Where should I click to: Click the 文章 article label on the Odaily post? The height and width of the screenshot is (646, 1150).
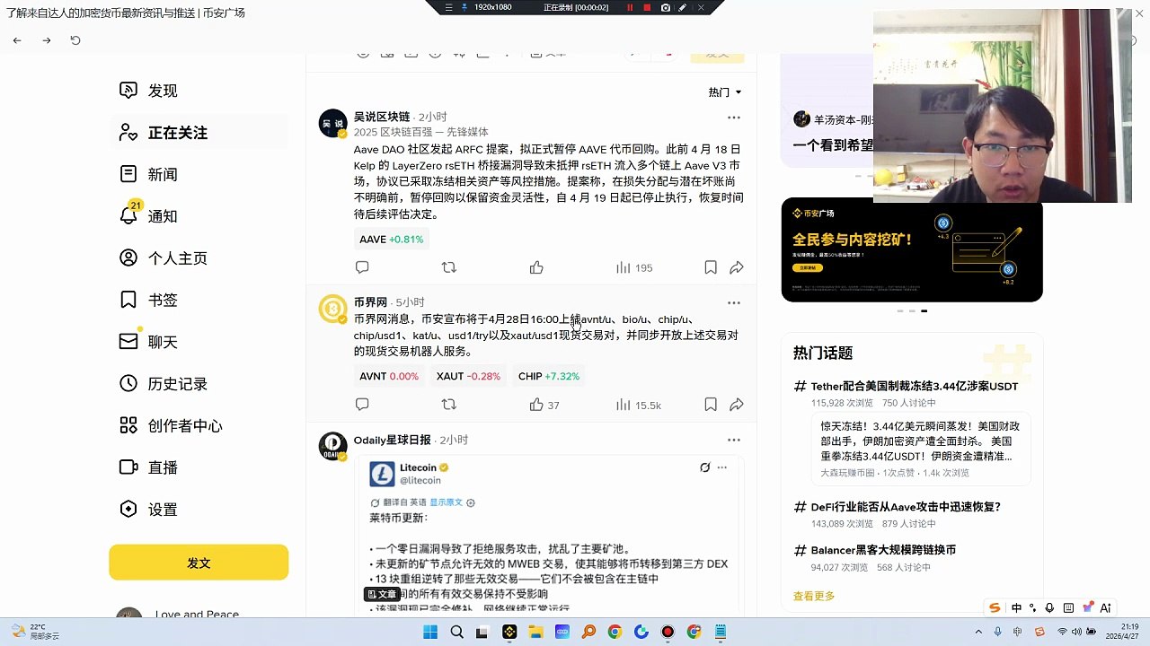(382, 594)
